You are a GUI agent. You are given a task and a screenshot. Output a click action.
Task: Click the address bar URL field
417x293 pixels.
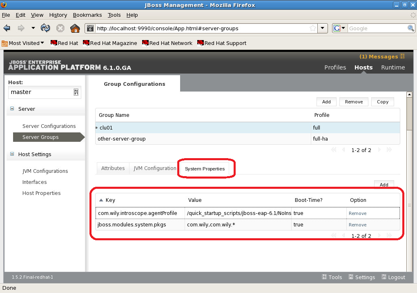click(202, 28)
